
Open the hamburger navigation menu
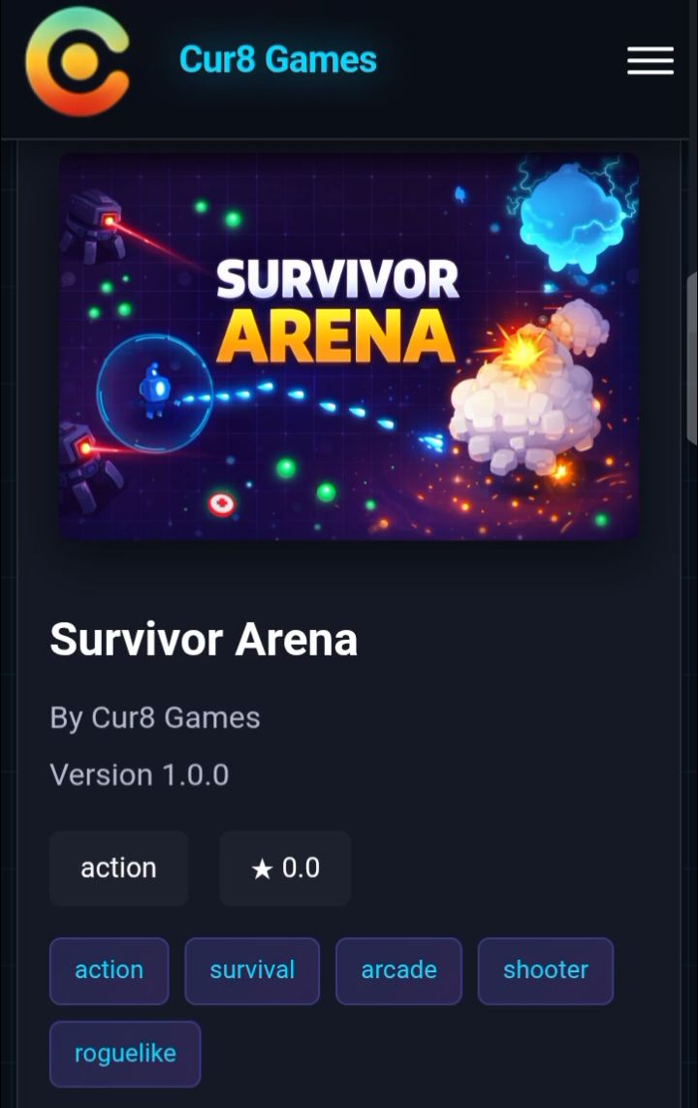650,61
